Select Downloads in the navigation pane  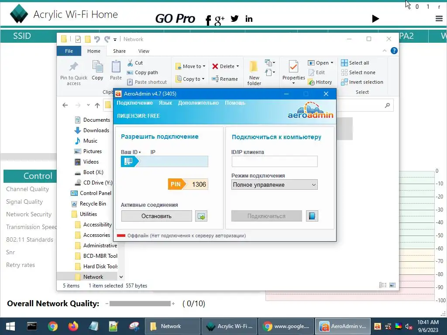[92, 130]
